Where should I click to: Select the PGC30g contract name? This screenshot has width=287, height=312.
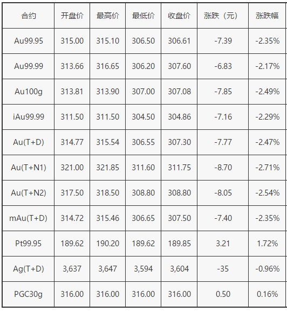coord(28,294)
